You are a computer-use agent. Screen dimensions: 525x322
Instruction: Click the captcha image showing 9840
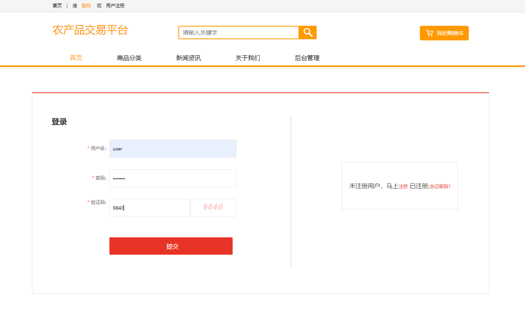(213, 208)
